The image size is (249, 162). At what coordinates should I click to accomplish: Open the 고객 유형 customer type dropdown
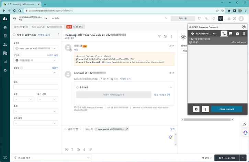(x=36, y=123)
